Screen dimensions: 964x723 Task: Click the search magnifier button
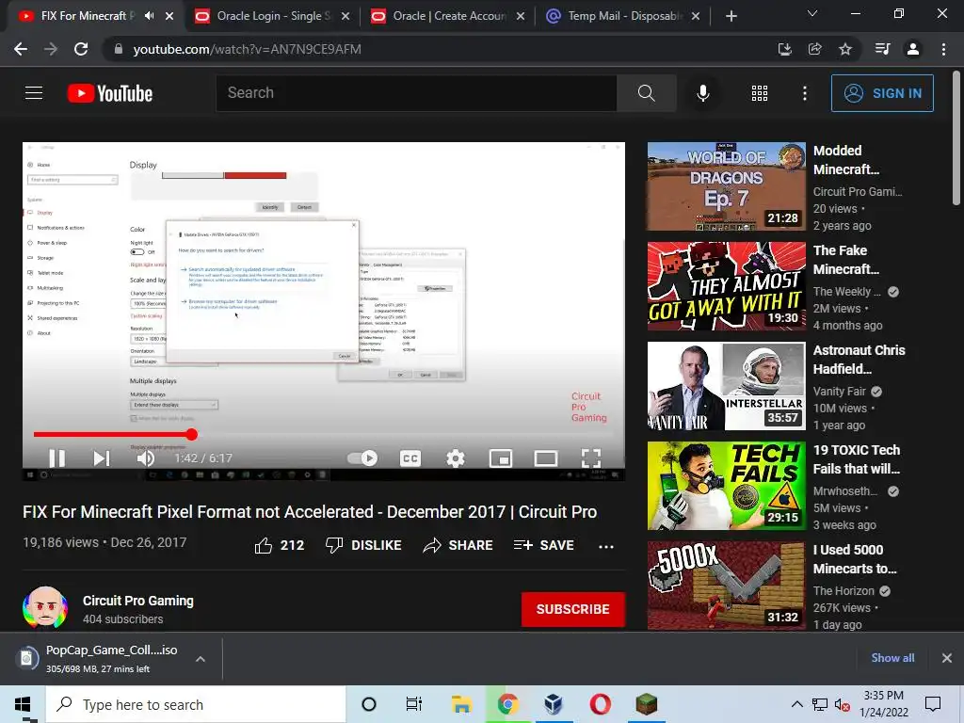(646, 93)
